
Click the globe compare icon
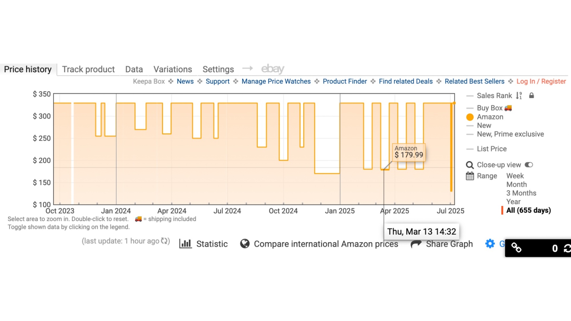coord(245,244)
